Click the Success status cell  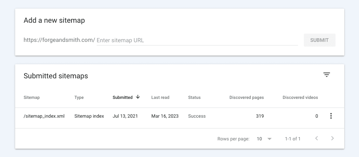[x=197, y=116]
